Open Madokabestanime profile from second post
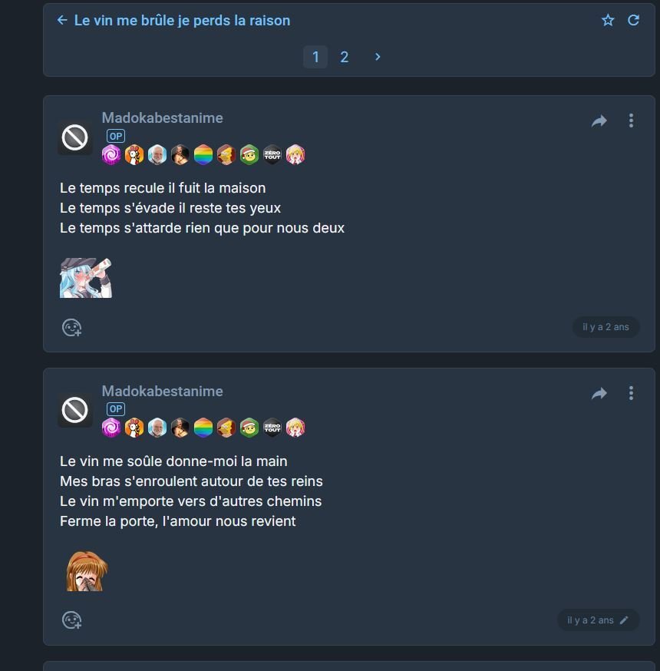The width and height of the screenshot is (660, 671). tap(162, 391)
